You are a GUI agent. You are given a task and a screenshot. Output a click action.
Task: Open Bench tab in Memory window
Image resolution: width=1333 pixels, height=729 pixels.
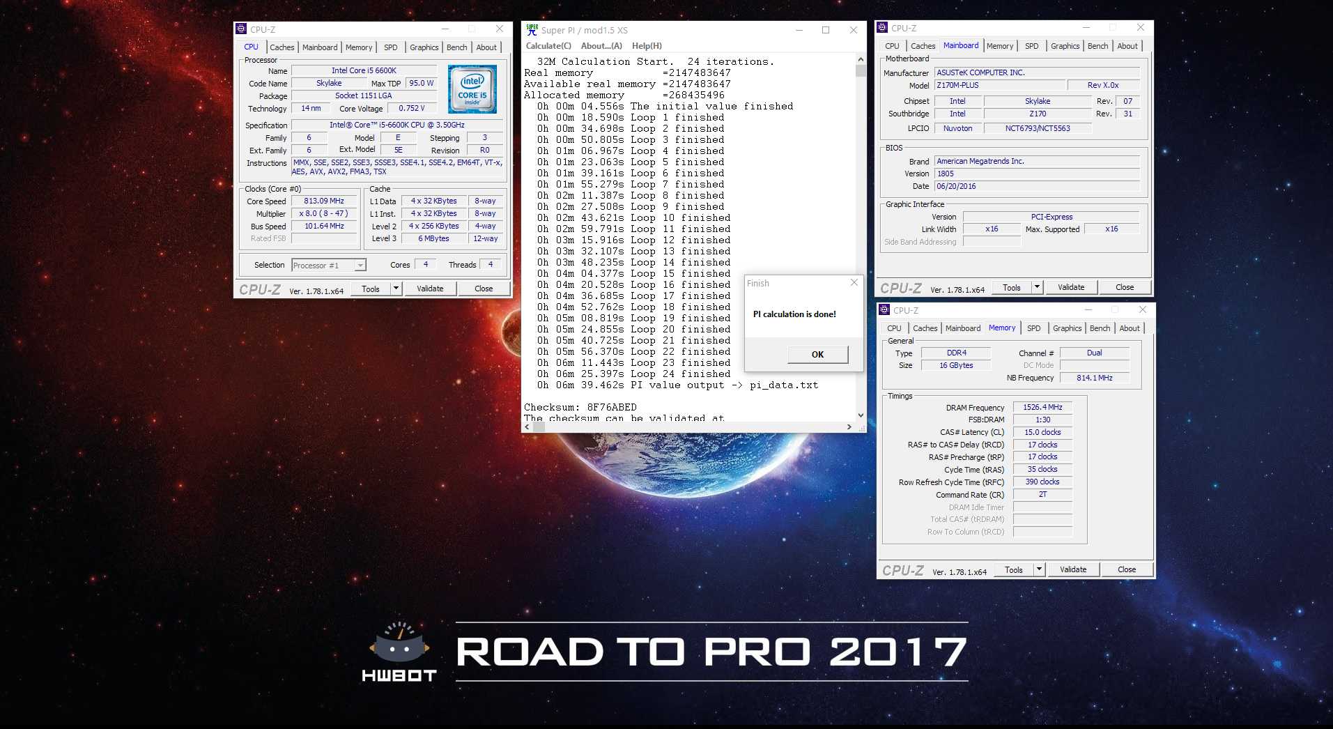[1100, 328]
